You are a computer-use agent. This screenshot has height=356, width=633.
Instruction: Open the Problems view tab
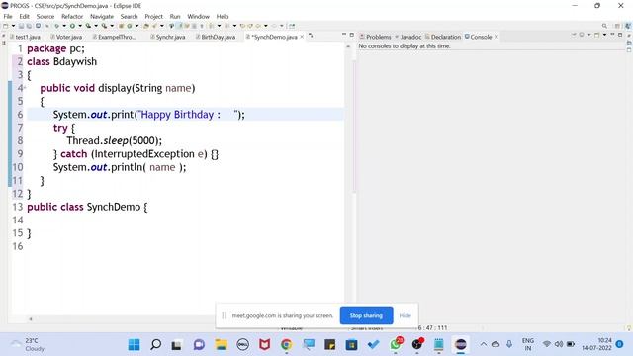click(x=376, y=37)
